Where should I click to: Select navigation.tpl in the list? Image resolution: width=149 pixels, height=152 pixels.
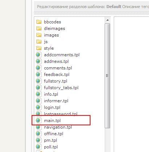58,127
